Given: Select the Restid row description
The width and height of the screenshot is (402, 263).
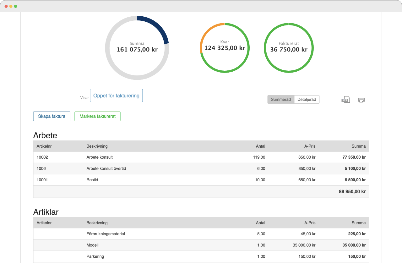Looking at the screenshot, I should 92,180.
